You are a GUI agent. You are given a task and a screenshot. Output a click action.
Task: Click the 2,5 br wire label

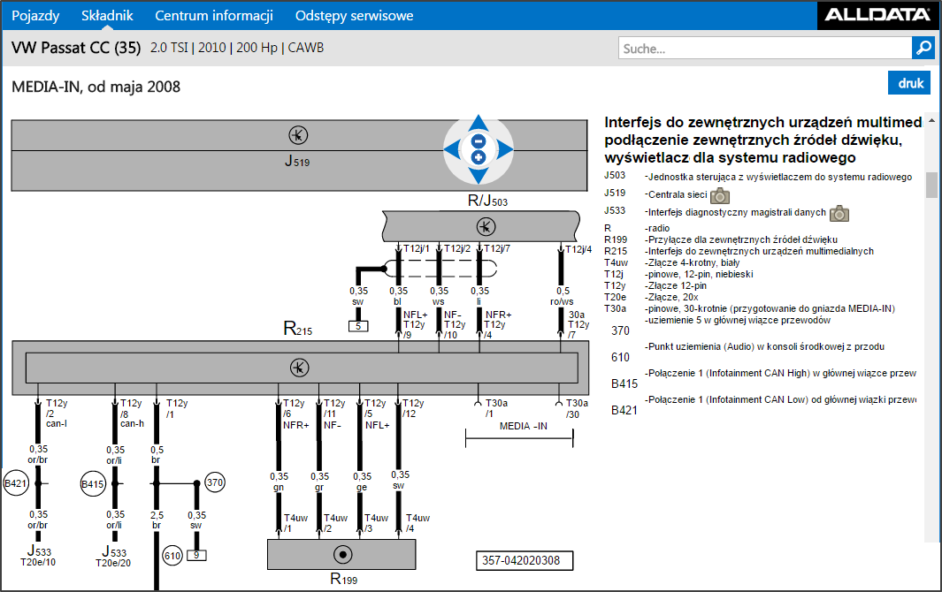pos(157,520)
